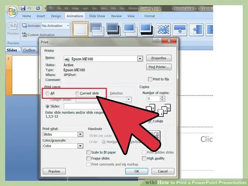Select the fifth transition with black shadow
The width and height of the screenshot is (248, 186).
click(x=146, y=29)
